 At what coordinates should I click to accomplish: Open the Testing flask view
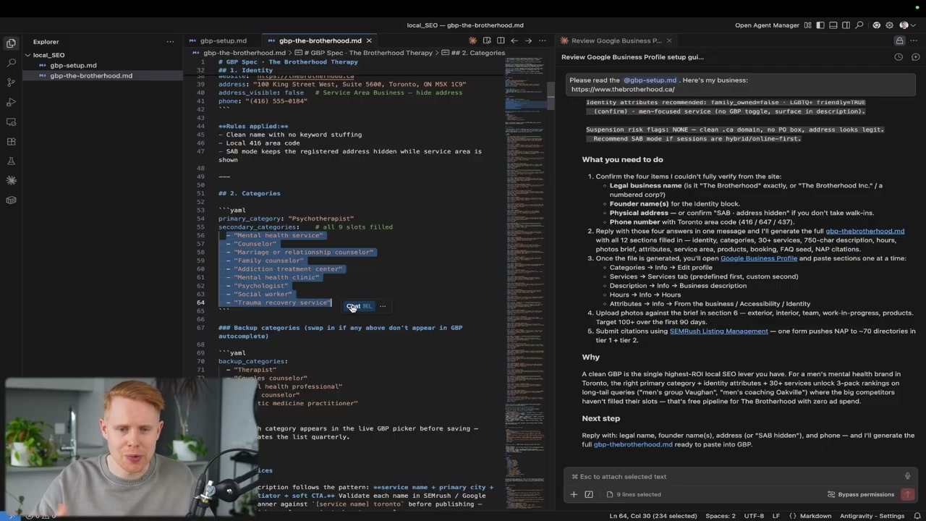pos(11,161)
